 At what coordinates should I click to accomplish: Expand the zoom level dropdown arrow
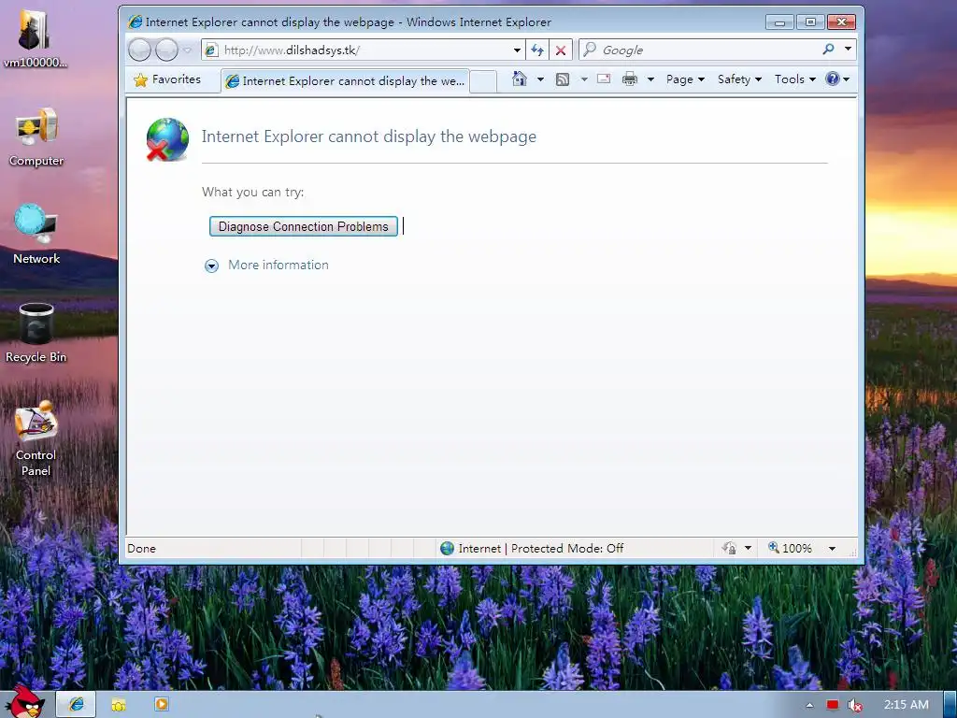[x=832, y=549]
